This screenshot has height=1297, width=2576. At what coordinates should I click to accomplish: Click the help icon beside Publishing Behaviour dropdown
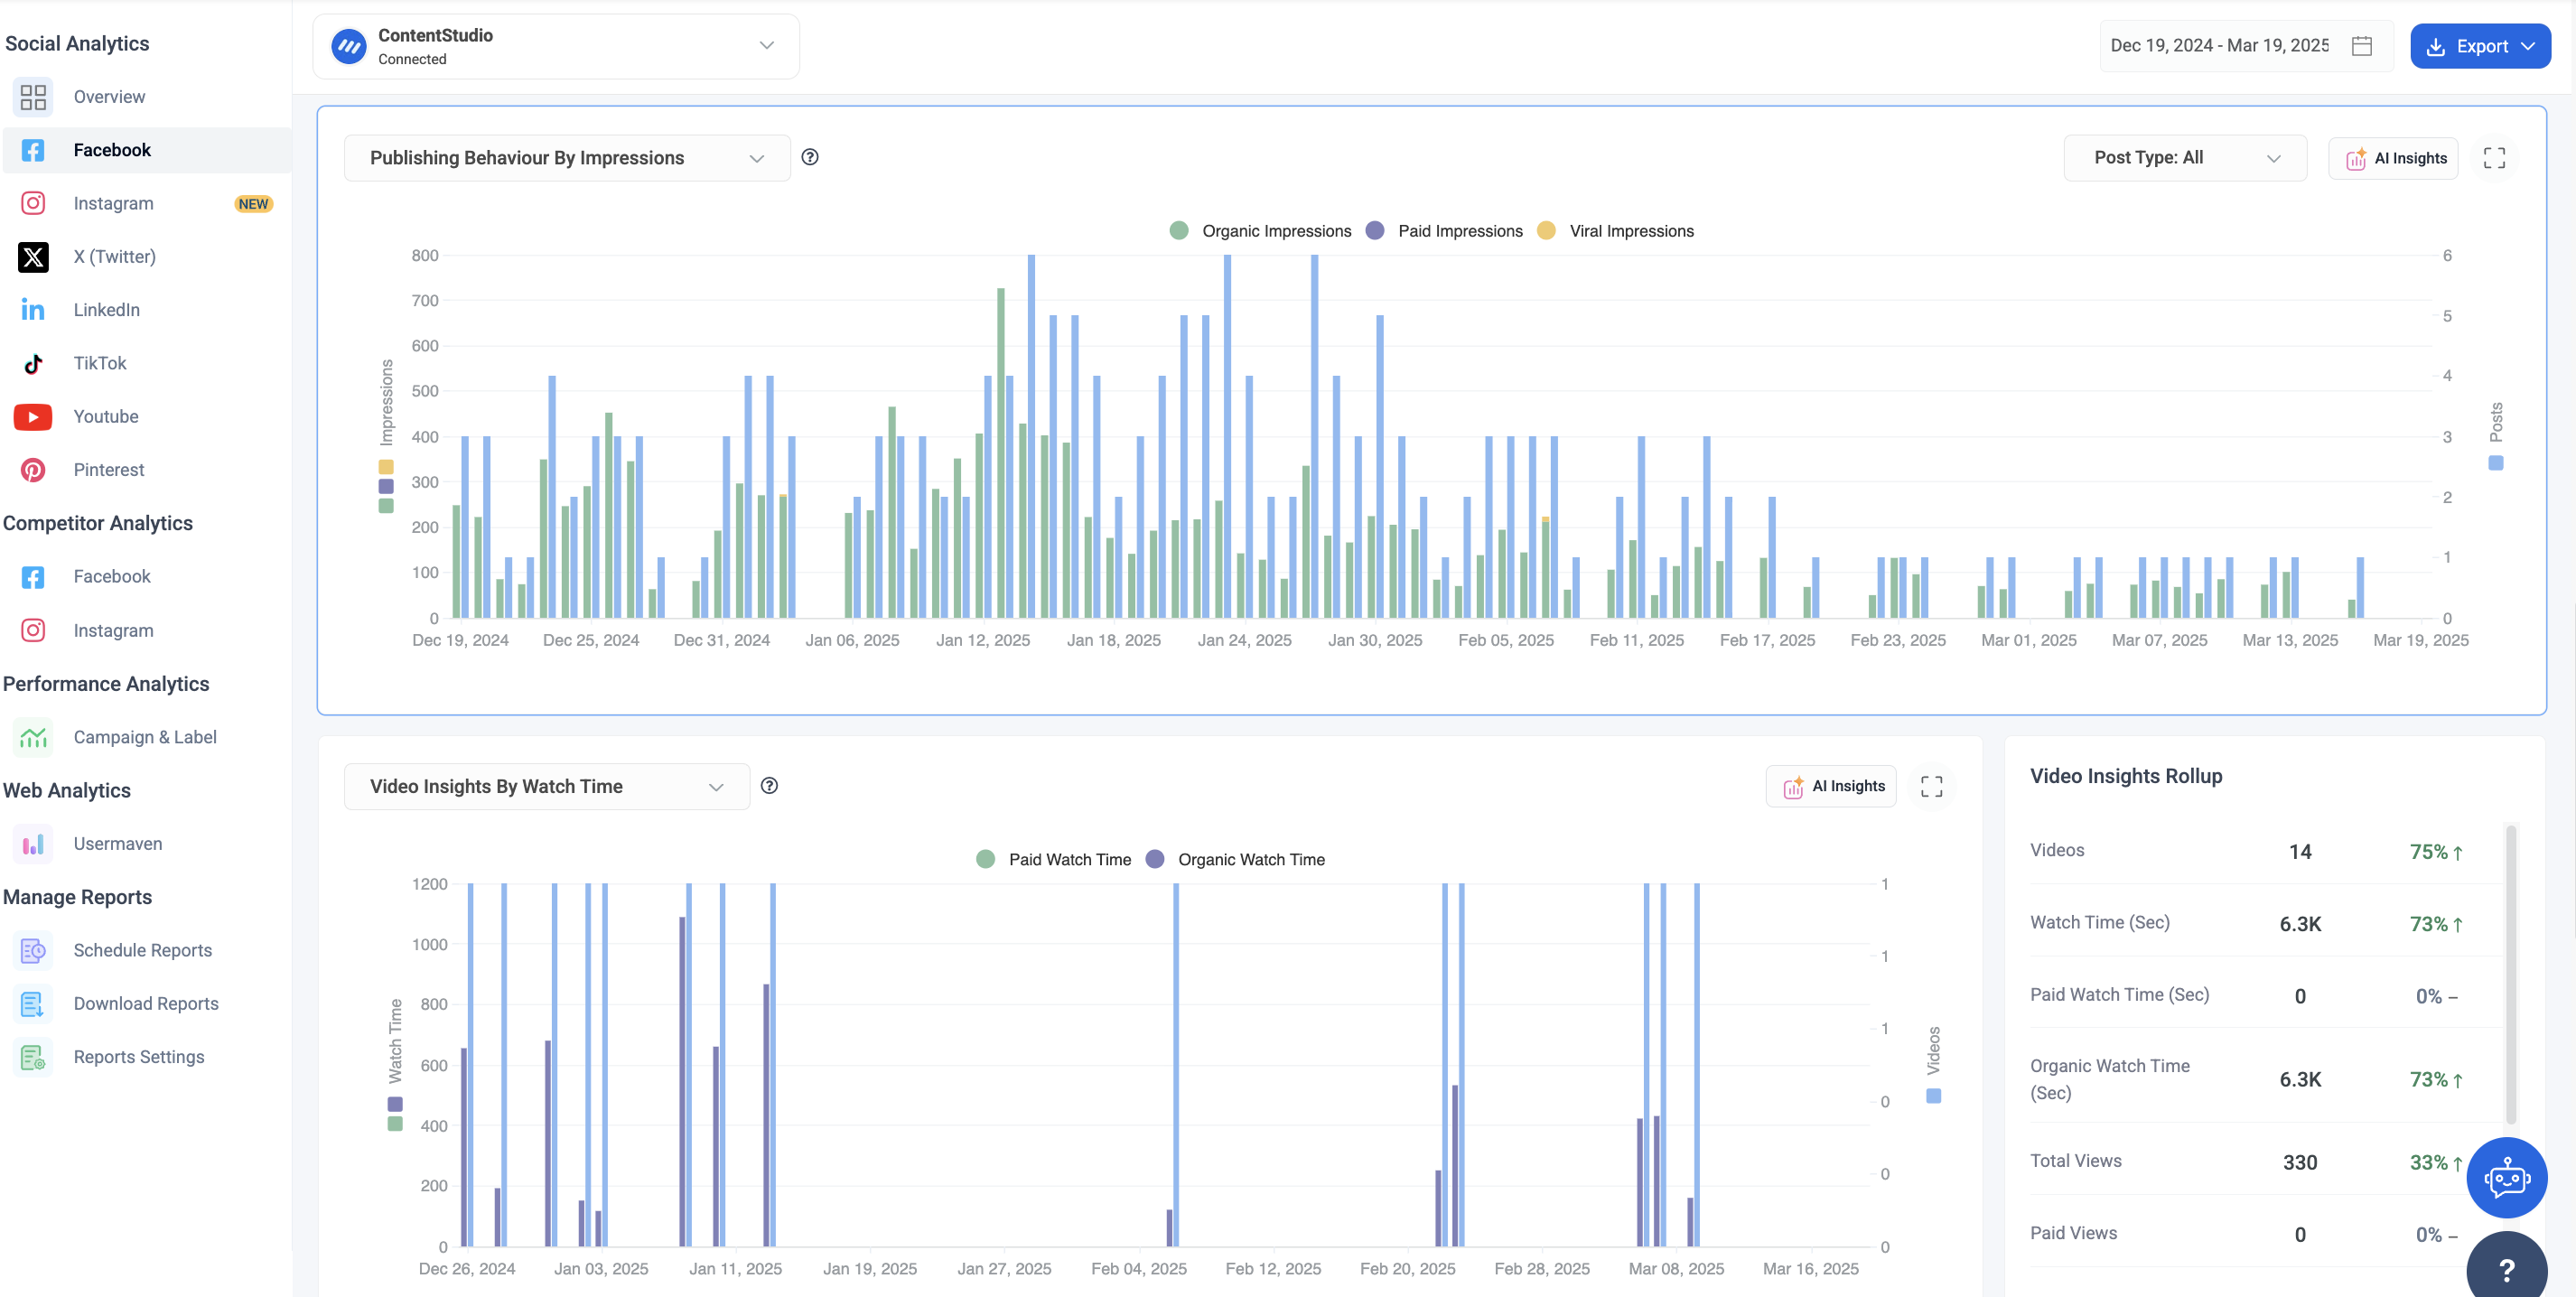[810, 157]
